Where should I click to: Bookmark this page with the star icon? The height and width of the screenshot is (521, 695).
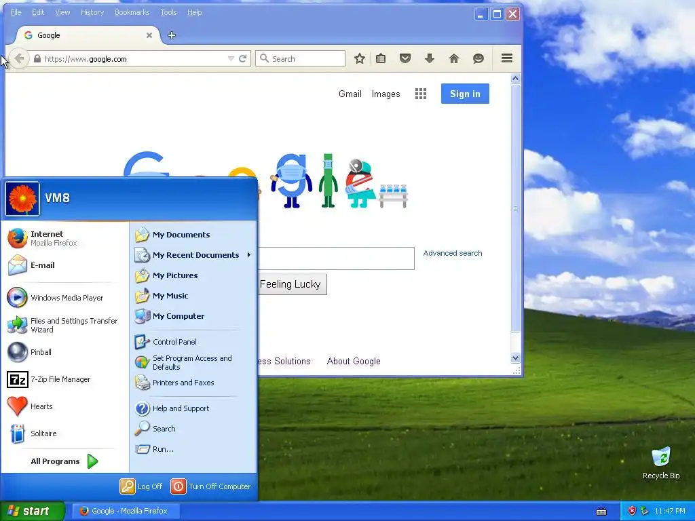(x=360, y=58)
